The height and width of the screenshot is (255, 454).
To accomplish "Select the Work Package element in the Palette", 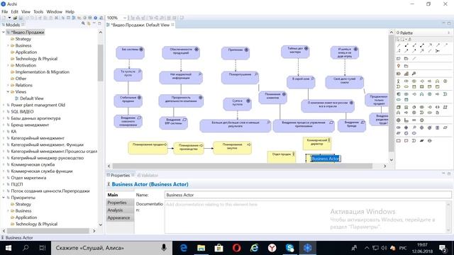I will (x=399, y=141).
